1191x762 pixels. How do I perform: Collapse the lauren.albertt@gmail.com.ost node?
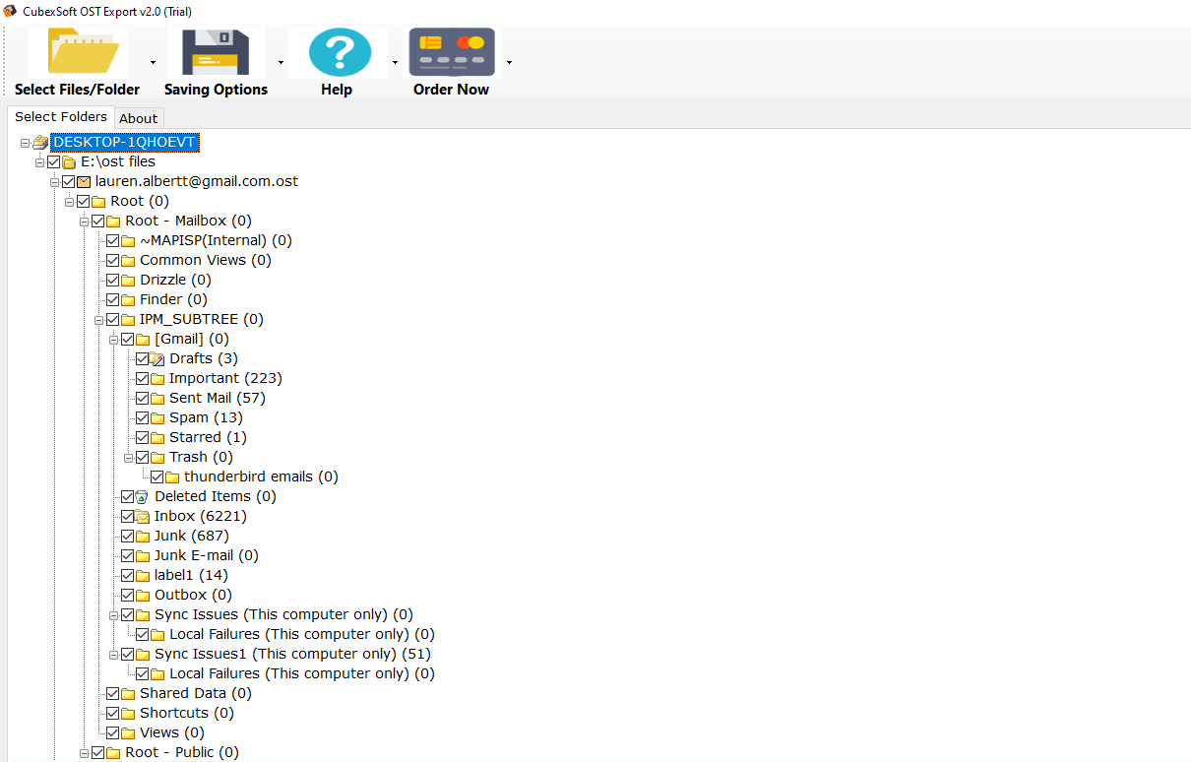pyautogui.click(x=55, y=182)
